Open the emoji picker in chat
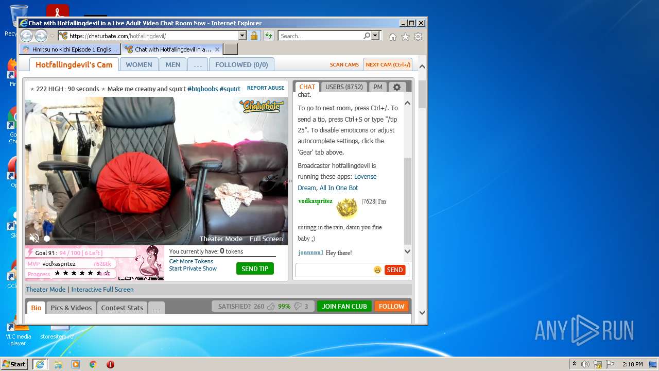Image resolution: width=659 pixels, height=371 pixels. [x=377, y=269]
